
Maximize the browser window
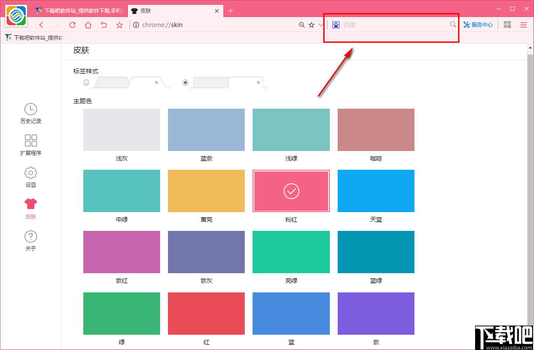point(513,8)
